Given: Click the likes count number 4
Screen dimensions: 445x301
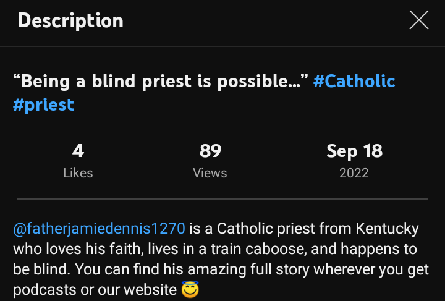Looking at the screenshot, I should (x=78, y=151).
